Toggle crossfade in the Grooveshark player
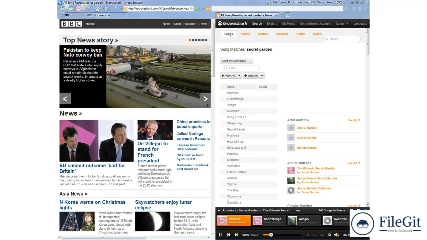The image size is (427, 240). 322,235
